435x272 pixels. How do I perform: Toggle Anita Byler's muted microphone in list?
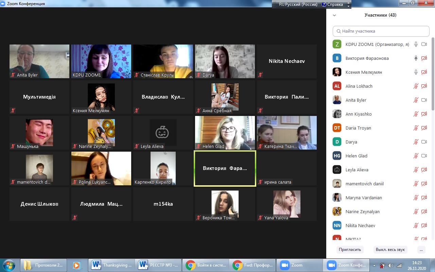[x=416, y=100]
